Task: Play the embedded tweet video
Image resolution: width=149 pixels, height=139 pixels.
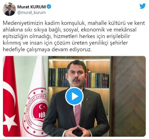Action: coord(74,96)
